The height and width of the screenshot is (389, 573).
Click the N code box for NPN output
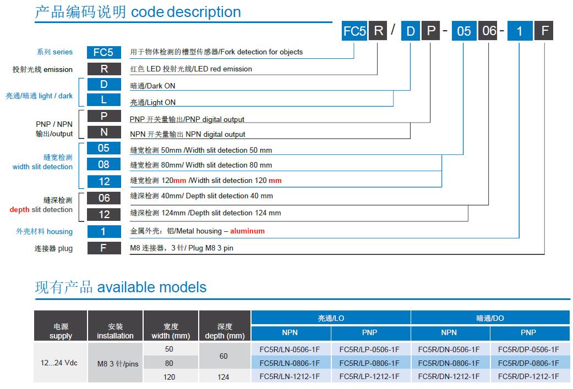click(x=103, y=132)
